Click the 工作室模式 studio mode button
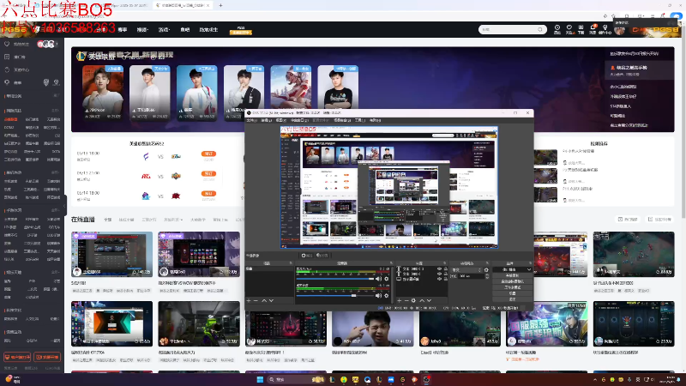The image size is (686, 386). [512, 287]
